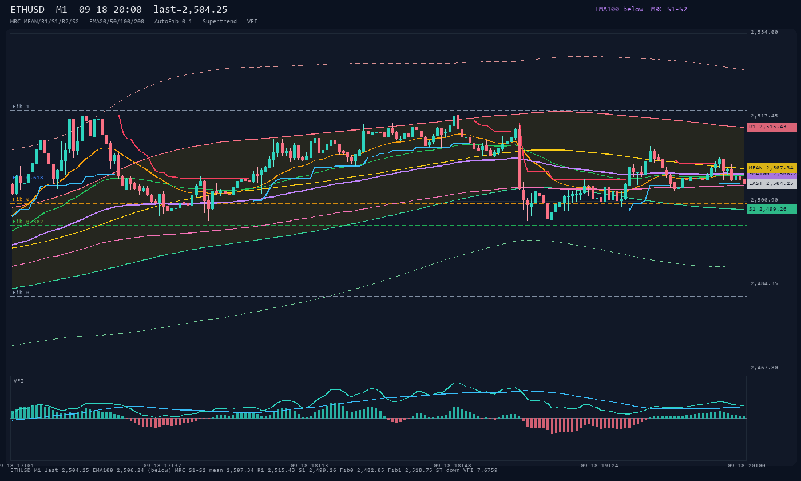Select the red R1 2,515.43 price tag
801x481 pixels.
pyautogui.click(x=772, y=127)
